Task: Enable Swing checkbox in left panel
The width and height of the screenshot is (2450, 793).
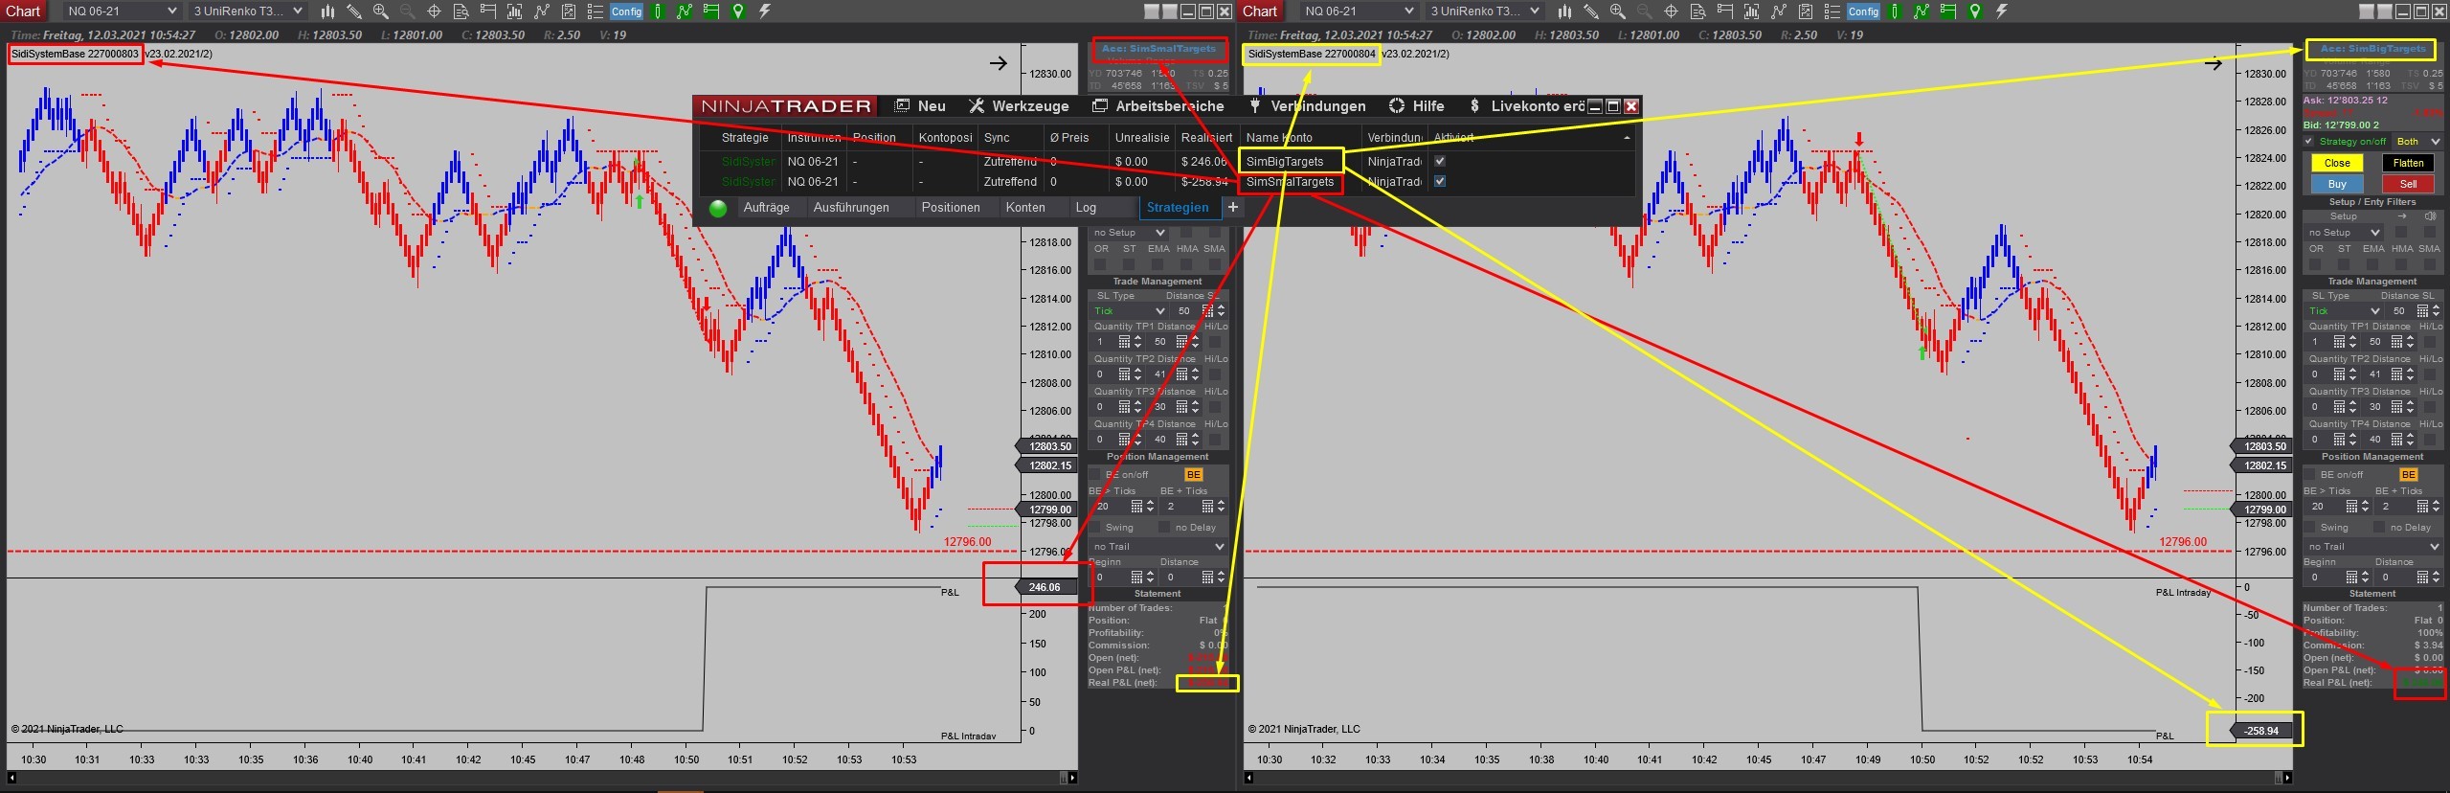Action: tap(1095, 528)
